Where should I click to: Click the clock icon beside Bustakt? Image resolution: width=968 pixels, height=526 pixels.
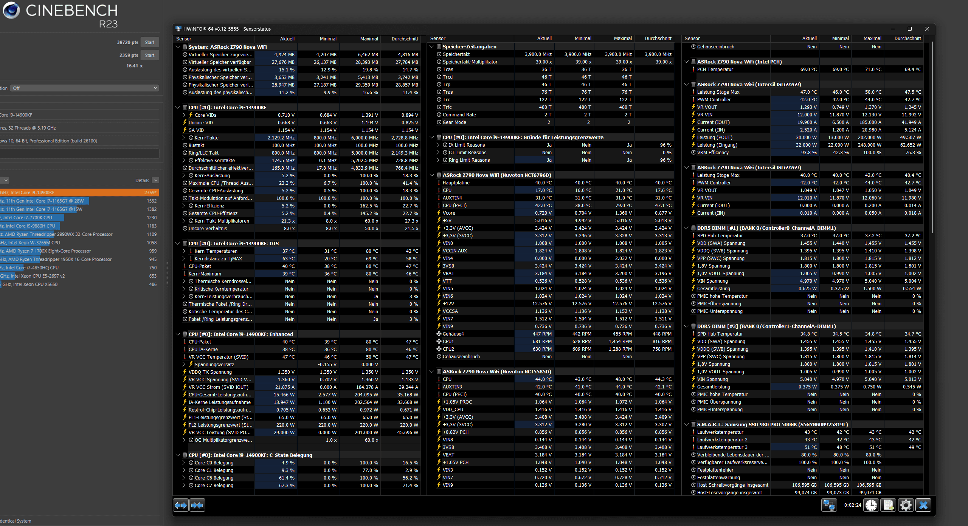(185, 145)
